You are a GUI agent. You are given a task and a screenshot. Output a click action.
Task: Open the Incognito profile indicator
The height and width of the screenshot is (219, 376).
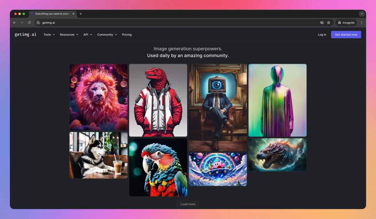coord(346,23)
